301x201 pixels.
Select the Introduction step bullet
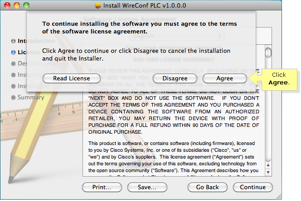tap(13, 41)
